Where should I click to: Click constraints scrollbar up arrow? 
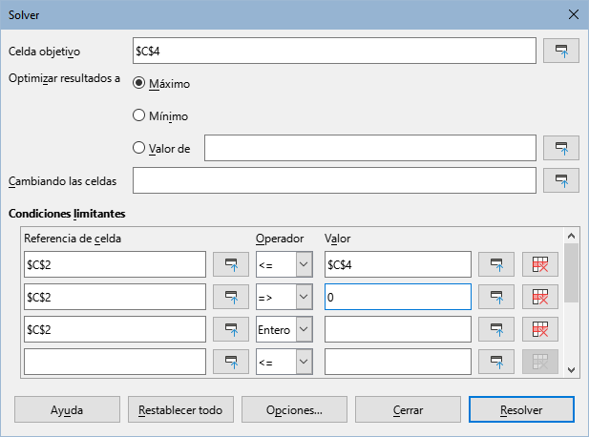pos(572,236)
